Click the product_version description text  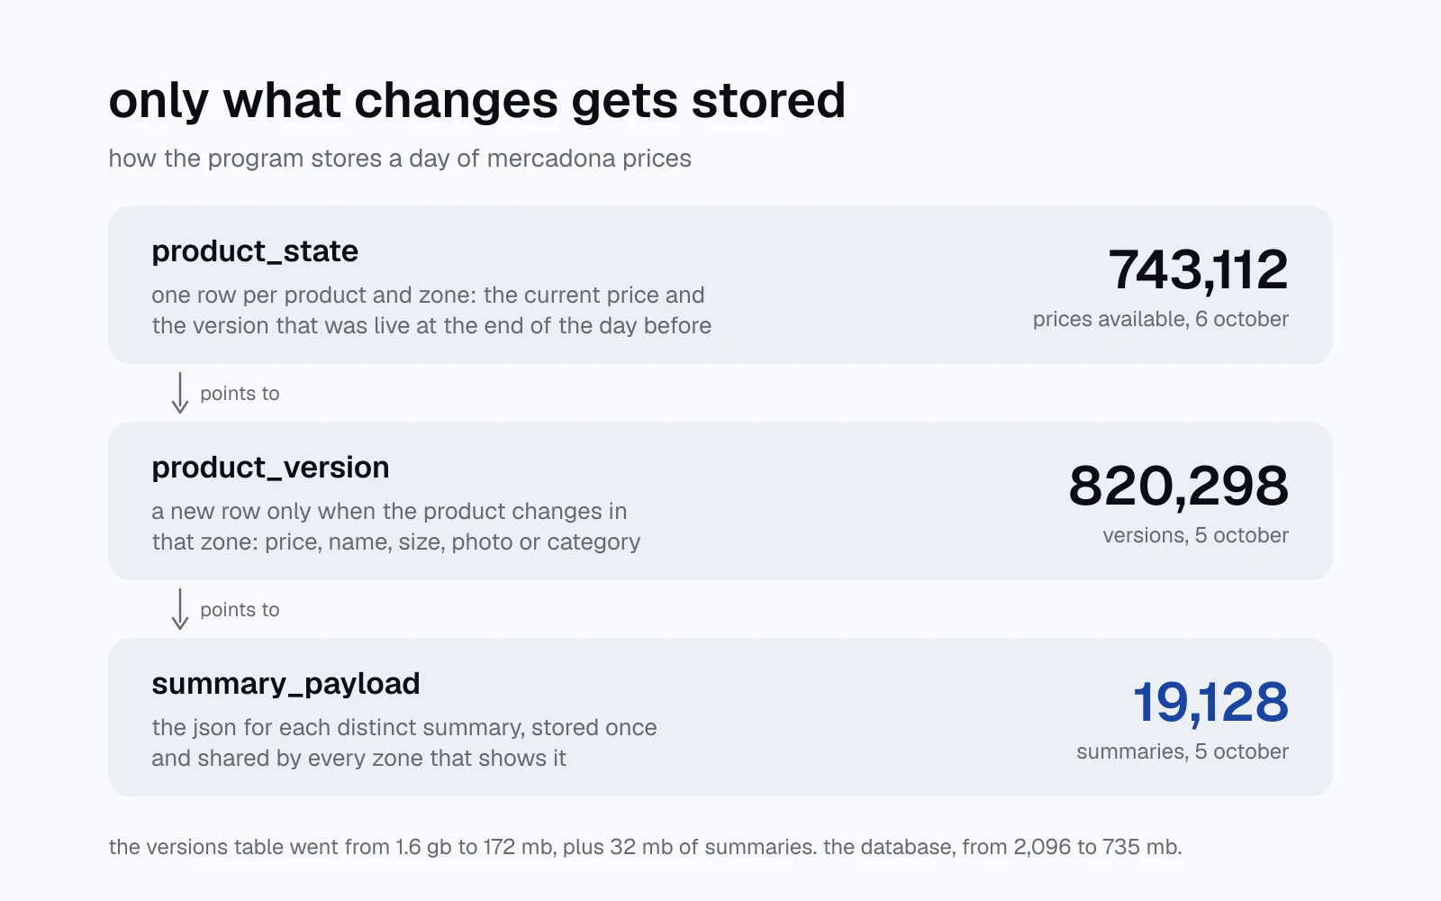[x=396, y=526]
